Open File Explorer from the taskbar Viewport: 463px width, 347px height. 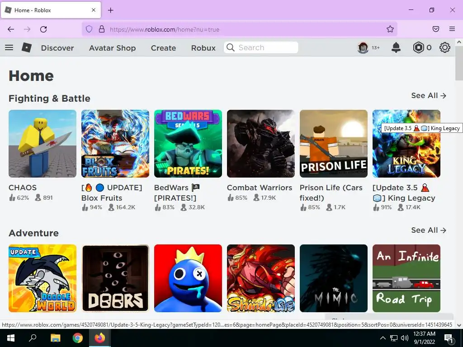click(x=55, y=338)
